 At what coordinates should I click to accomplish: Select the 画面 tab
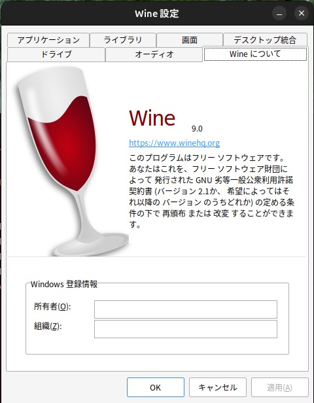click(190, 40)
